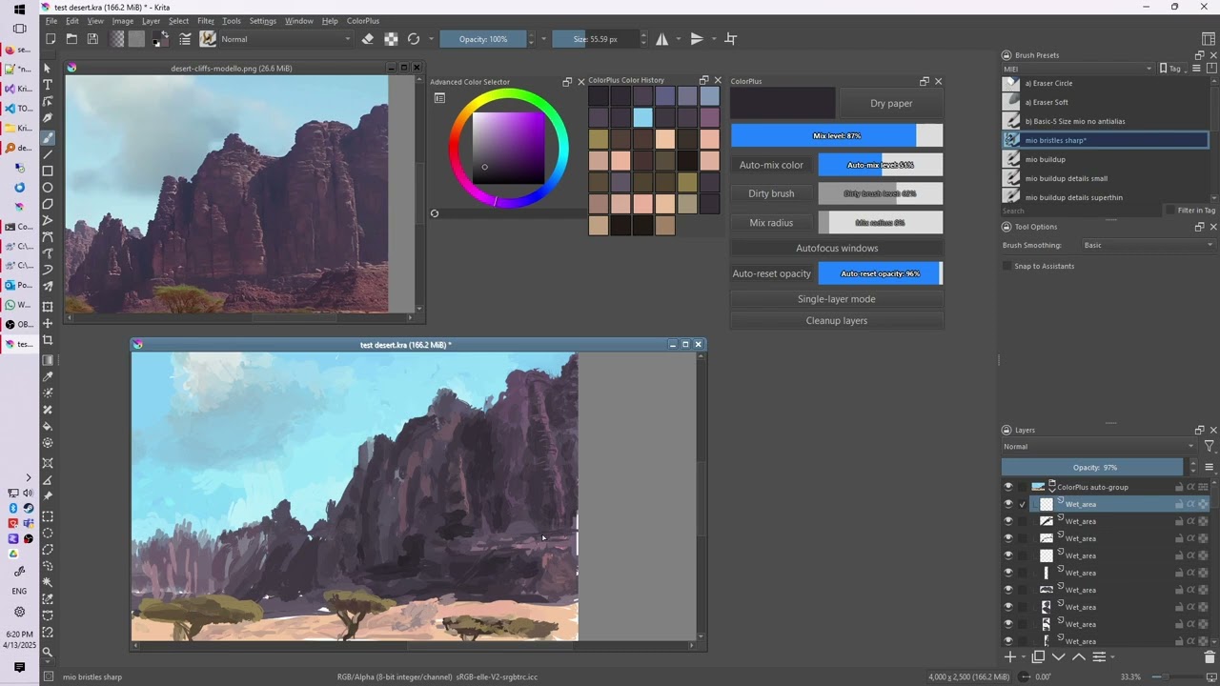This screenshot has height=686, width=1220.
Task: Open the Layer menu
Action: point(151,21)
